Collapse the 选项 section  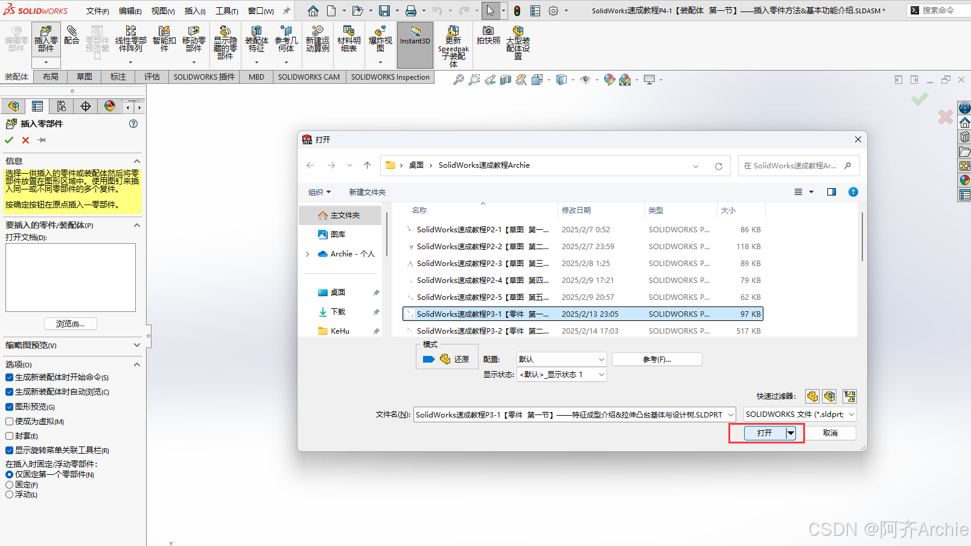coord(137,364)
